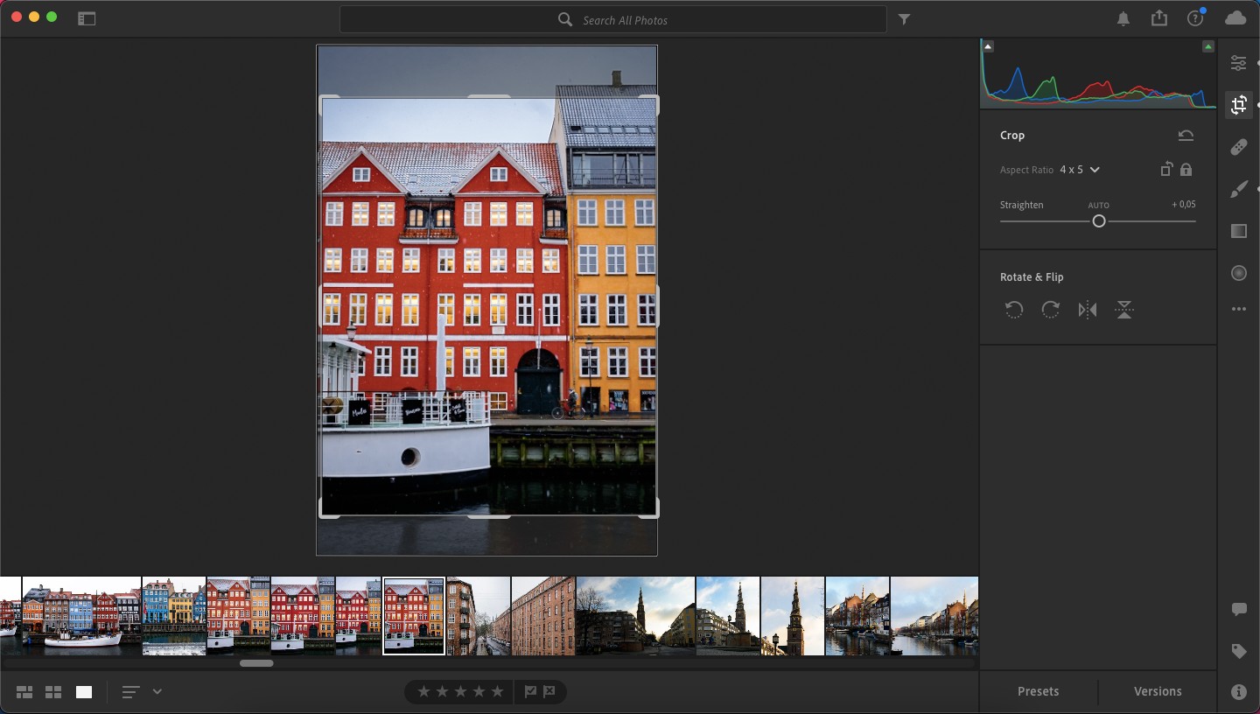This screenshot has height=714, width=1260.
Task: Open the Edit adjustments panel icon
Action: (x=1238, y=63)
